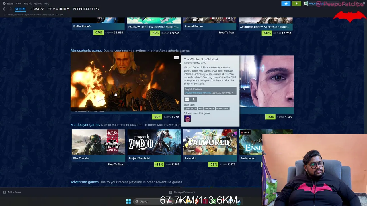Switch to the STORE tab
Screen dimensions: 367x206
20,9
